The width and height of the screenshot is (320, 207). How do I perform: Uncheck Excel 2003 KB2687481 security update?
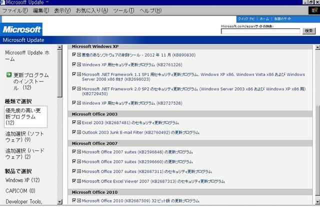point(74,122)
